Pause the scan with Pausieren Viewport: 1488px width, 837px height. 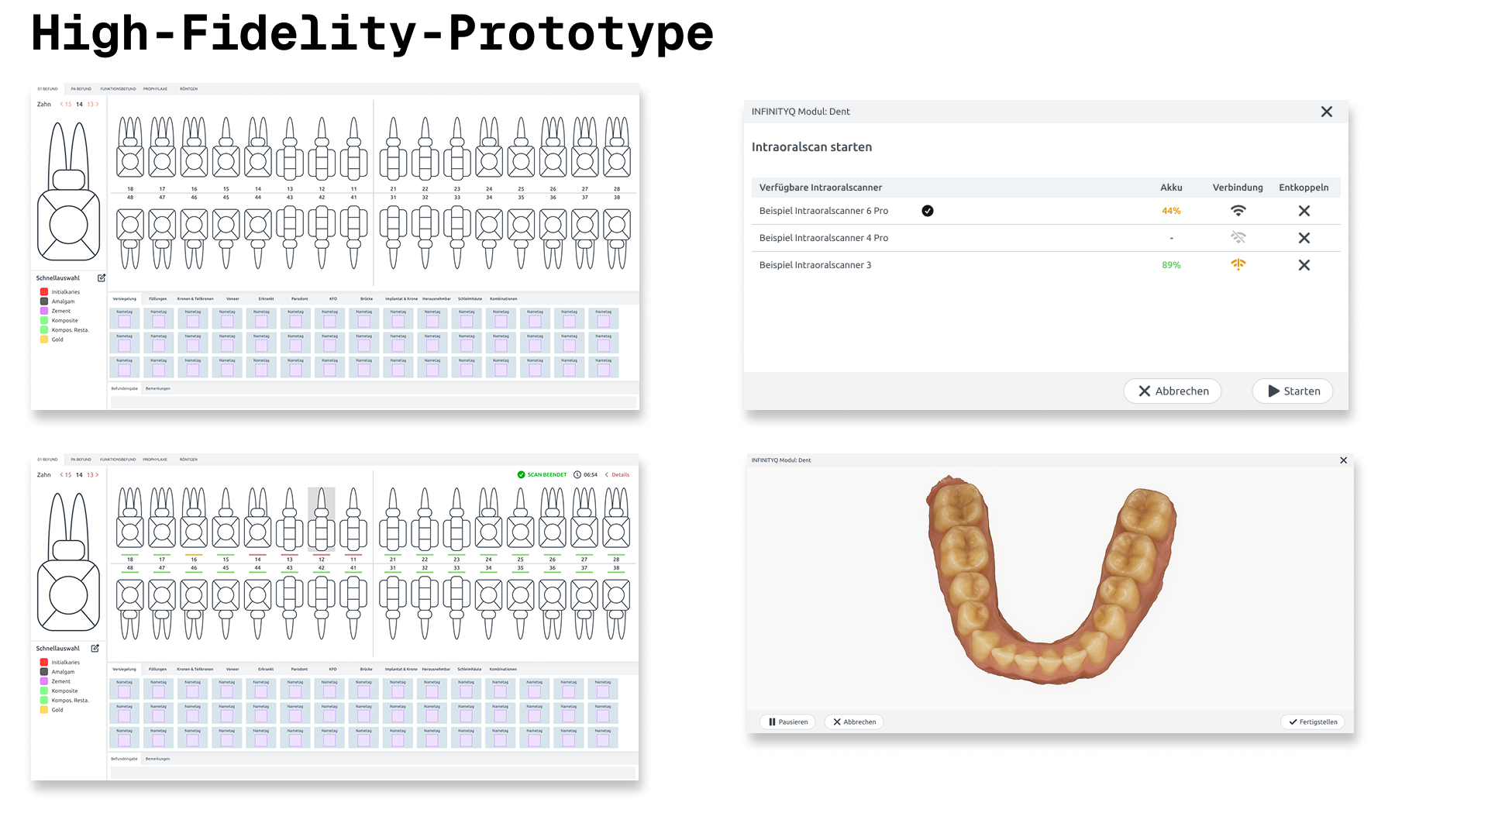(788, 722)
